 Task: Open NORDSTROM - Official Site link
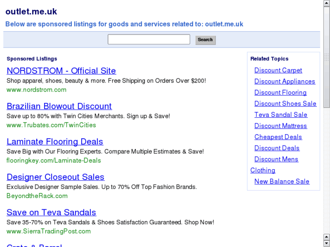tap(61, 71)
